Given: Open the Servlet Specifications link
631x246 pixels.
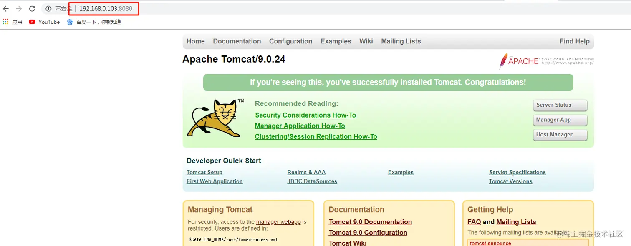Looking at the screenshot, I should (517, 172).
